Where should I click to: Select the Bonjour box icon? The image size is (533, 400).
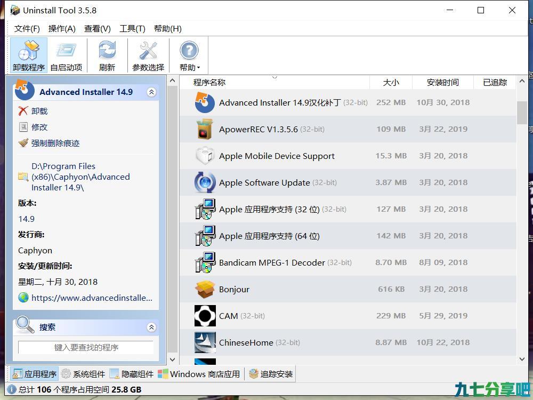(x=205, y=289)
